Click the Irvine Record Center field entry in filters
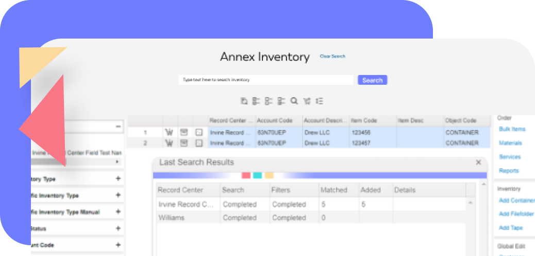535x256 pixels. [76, 153]
